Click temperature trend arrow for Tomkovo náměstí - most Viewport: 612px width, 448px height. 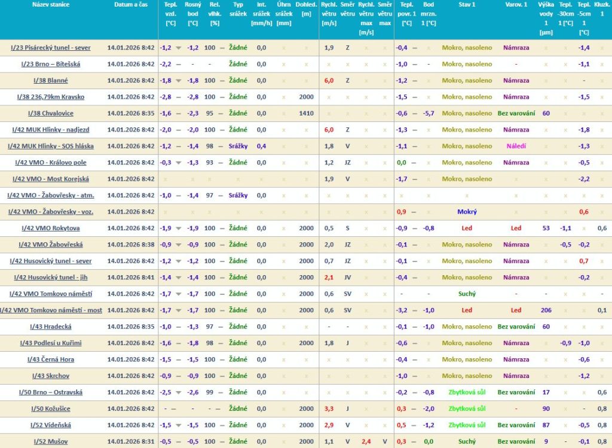pyautogui.click(x=178, y=310)
